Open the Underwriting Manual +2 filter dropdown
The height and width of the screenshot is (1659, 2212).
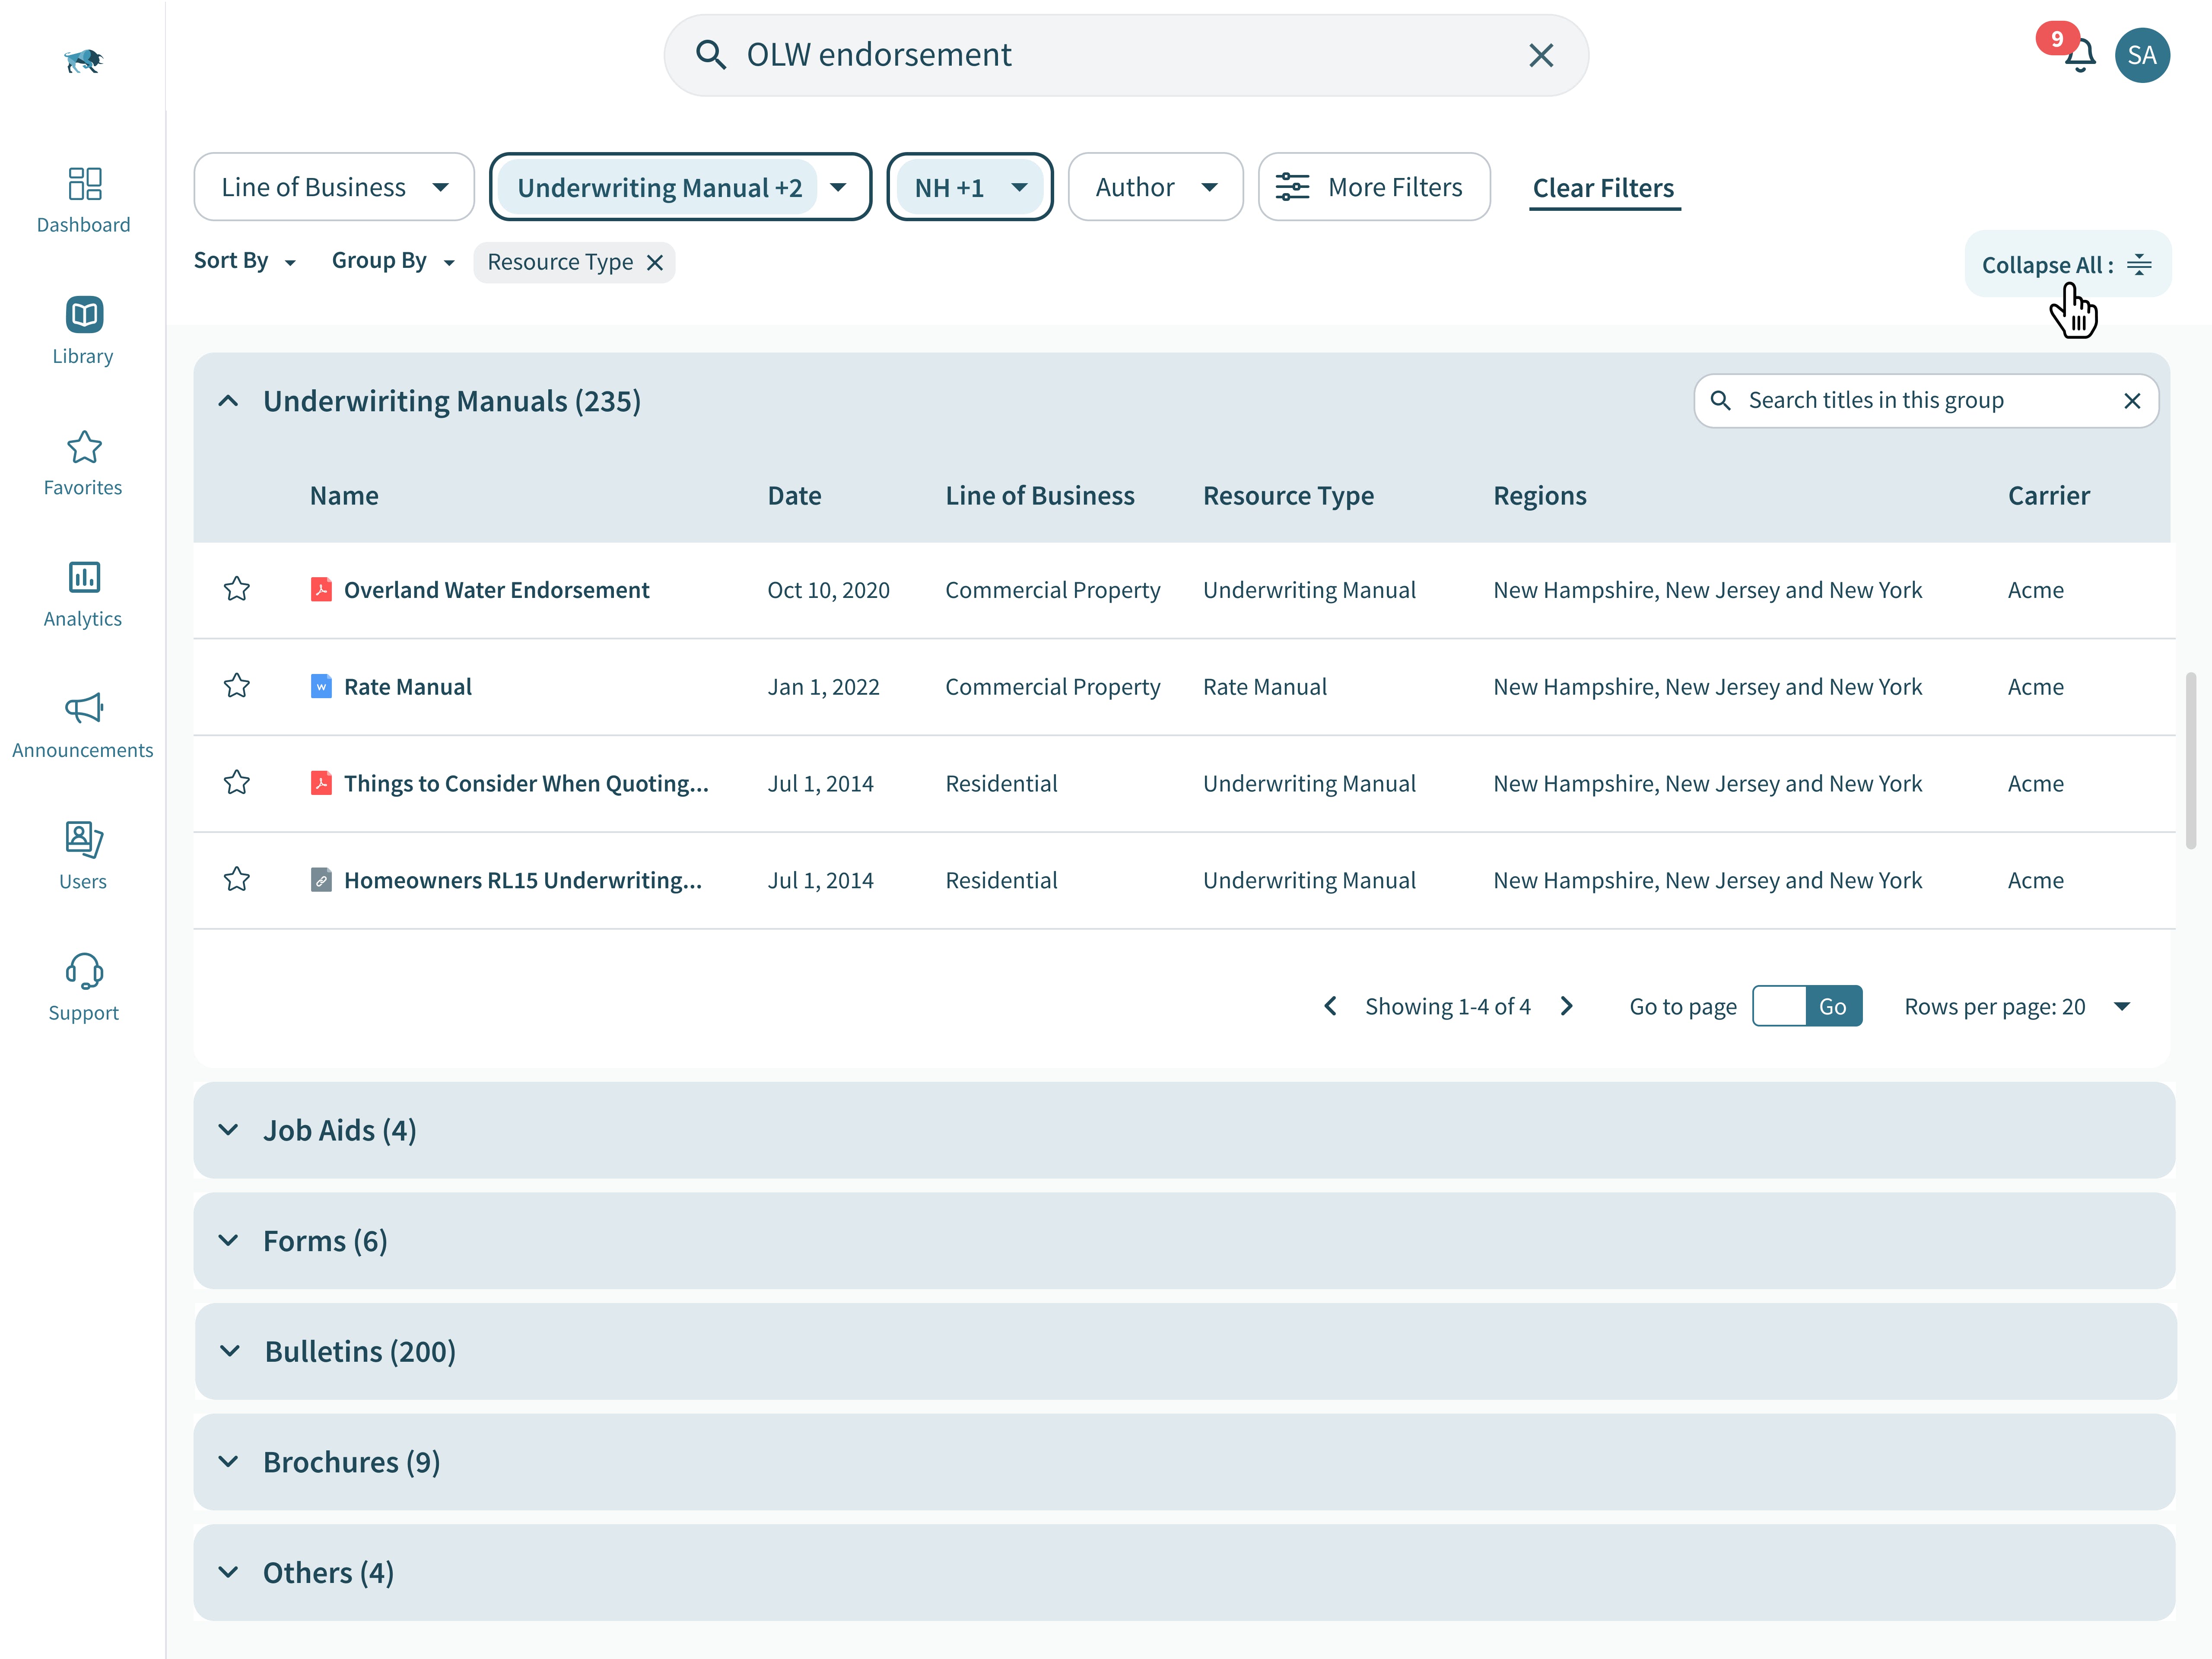(680, 187)
